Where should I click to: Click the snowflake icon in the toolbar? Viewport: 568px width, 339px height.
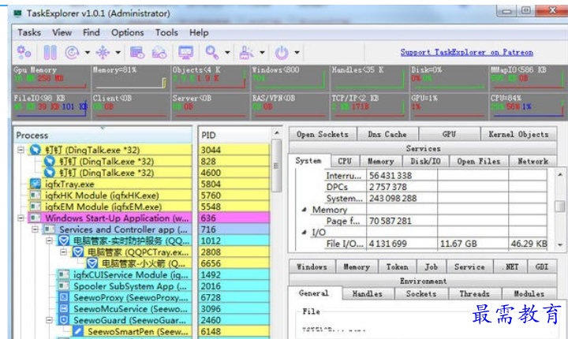(x=102, y=53)
